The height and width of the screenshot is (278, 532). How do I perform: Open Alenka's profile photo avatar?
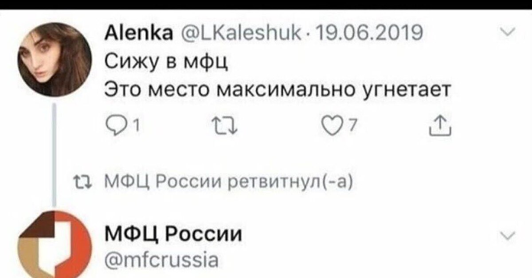55,60
